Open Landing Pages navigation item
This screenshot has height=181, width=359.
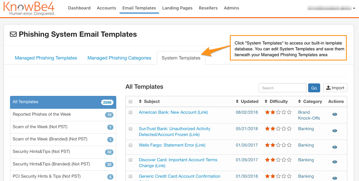click(x=177, y=8)
